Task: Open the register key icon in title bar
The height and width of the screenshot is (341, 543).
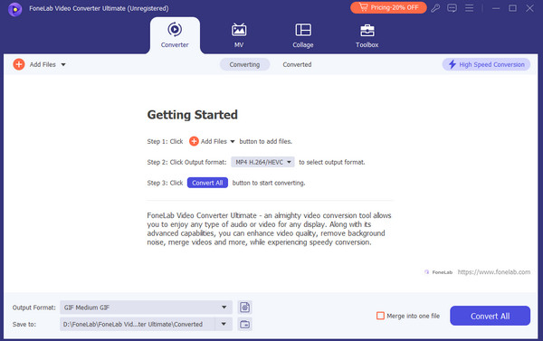Action: pyautogui.click(x=435, y=8)
